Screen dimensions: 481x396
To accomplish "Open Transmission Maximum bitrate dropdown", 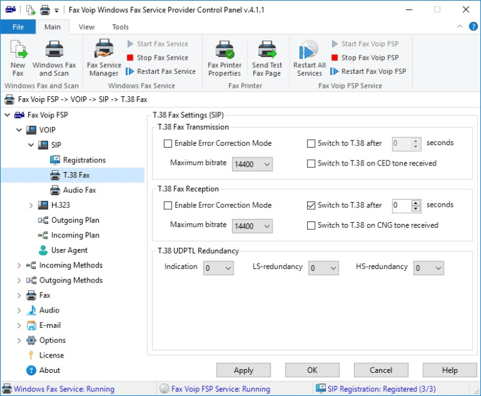I will 252,164.
